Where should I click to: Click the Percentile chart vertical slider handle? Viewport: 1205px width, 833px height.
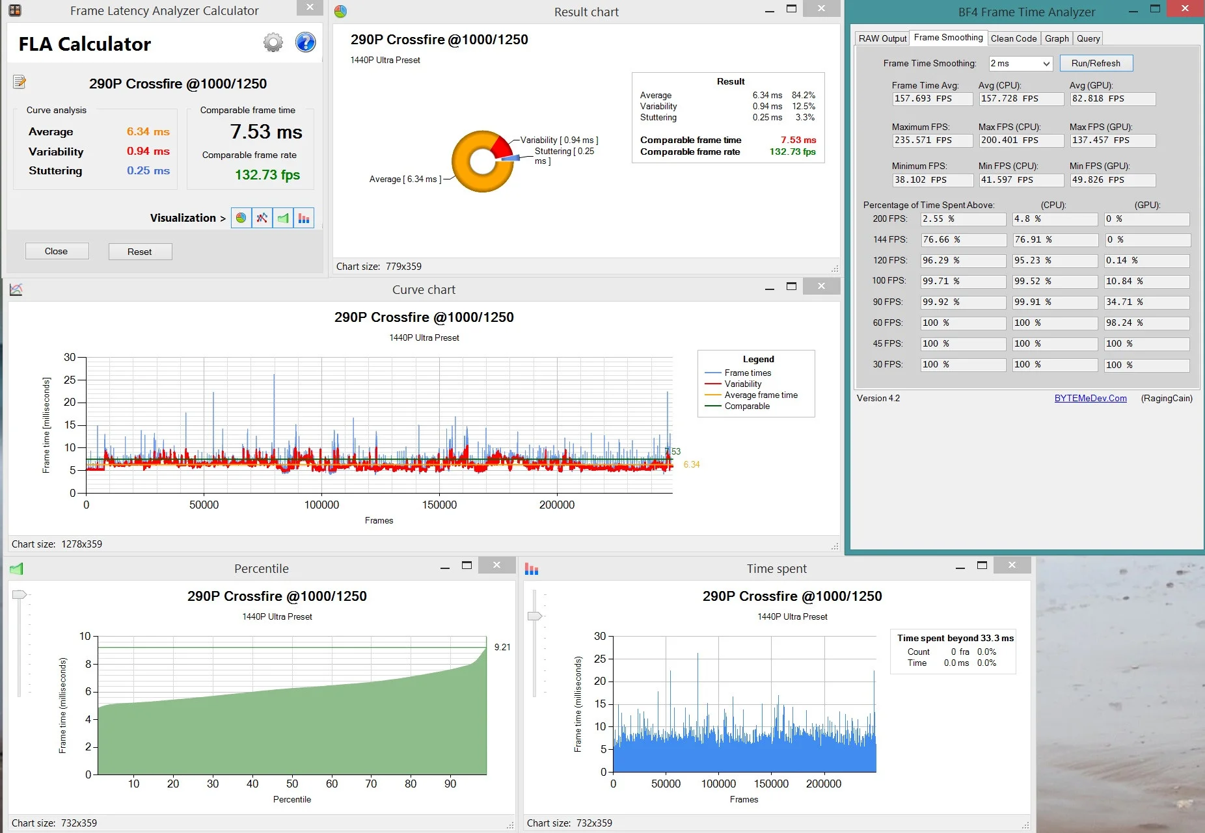[x=20, y=594]
